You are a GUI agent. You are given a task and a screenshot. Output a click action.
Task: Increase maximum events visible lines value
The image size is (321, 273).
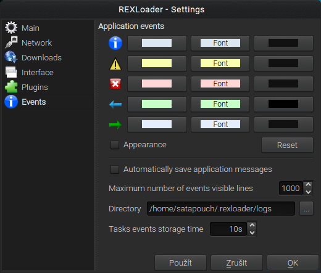point(308,184)
